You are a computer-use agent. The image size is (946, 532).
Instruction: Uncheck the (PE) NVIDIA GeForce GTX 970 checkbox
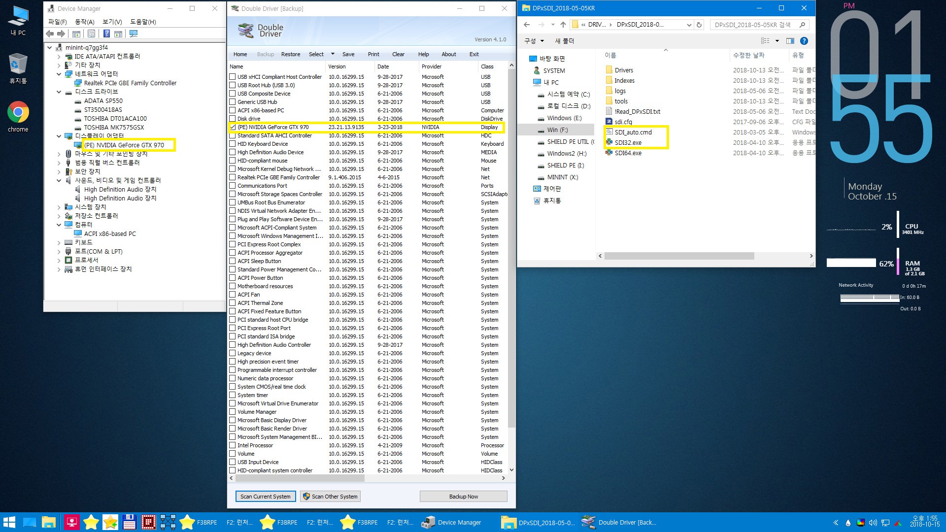(232, 127)
